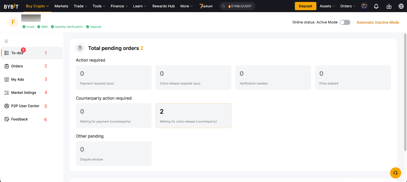Open the Orders dropdown in header
The height and width of the screenshot is (182, 407).
click(x=348, y=6)
